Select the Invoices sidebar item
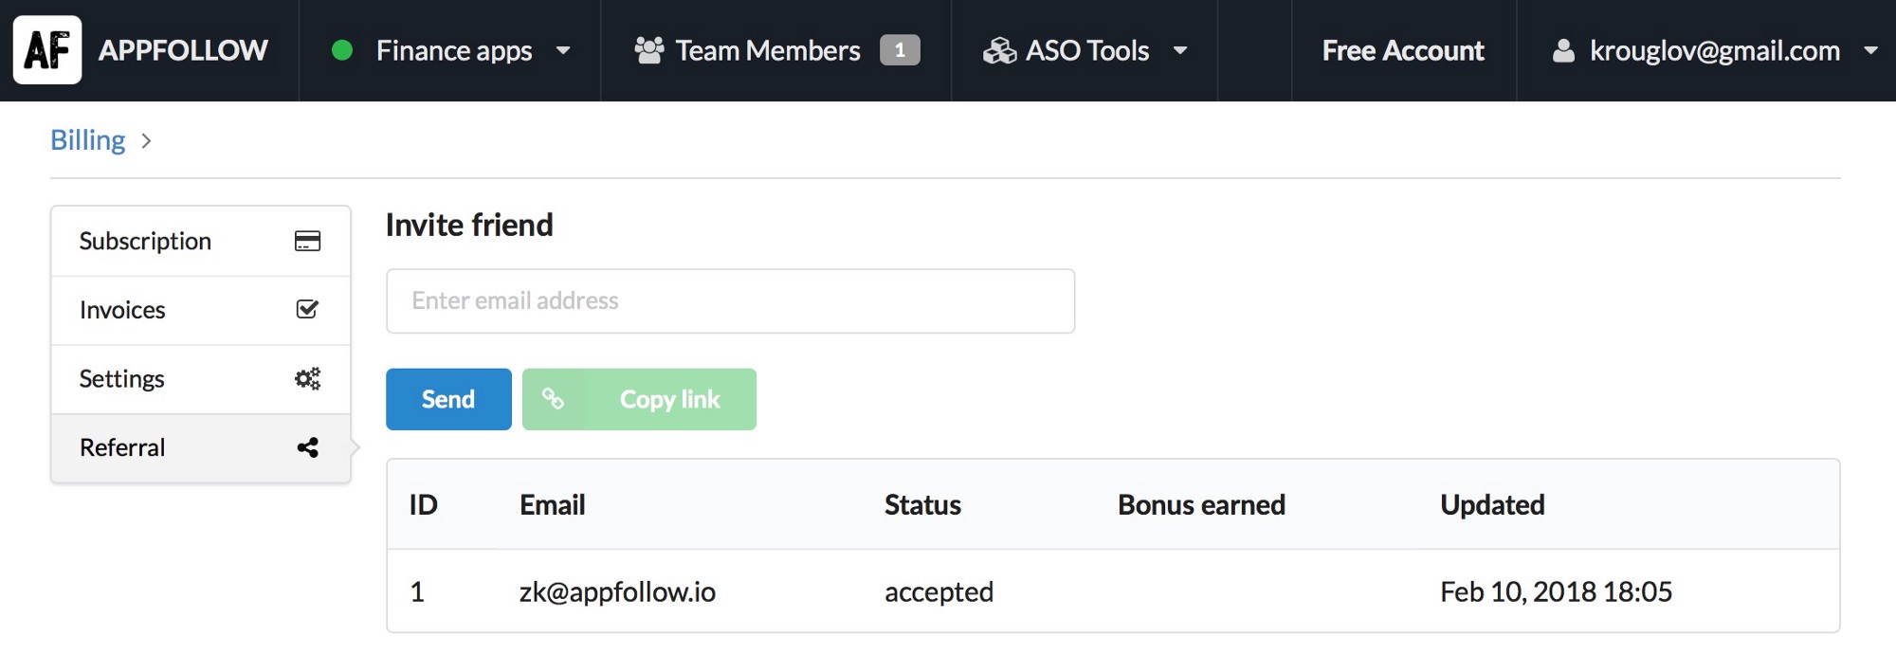The image size is (1896, 654). (122, 310)
